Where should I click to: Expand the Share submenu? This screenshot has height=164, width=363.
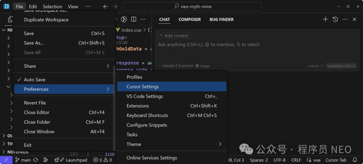point(64,66)
